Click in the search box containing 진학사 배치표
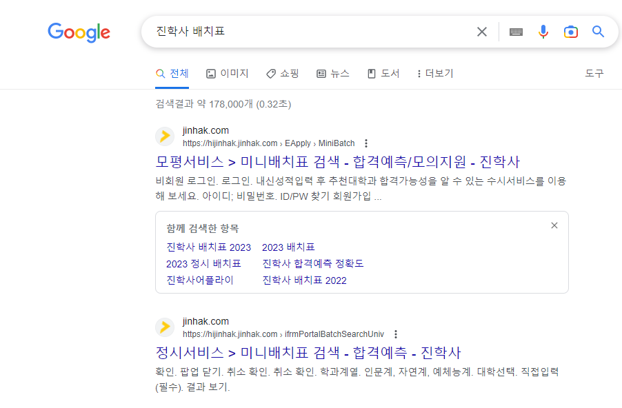Viewport: 622px width, 408px height. coord(310,31)
